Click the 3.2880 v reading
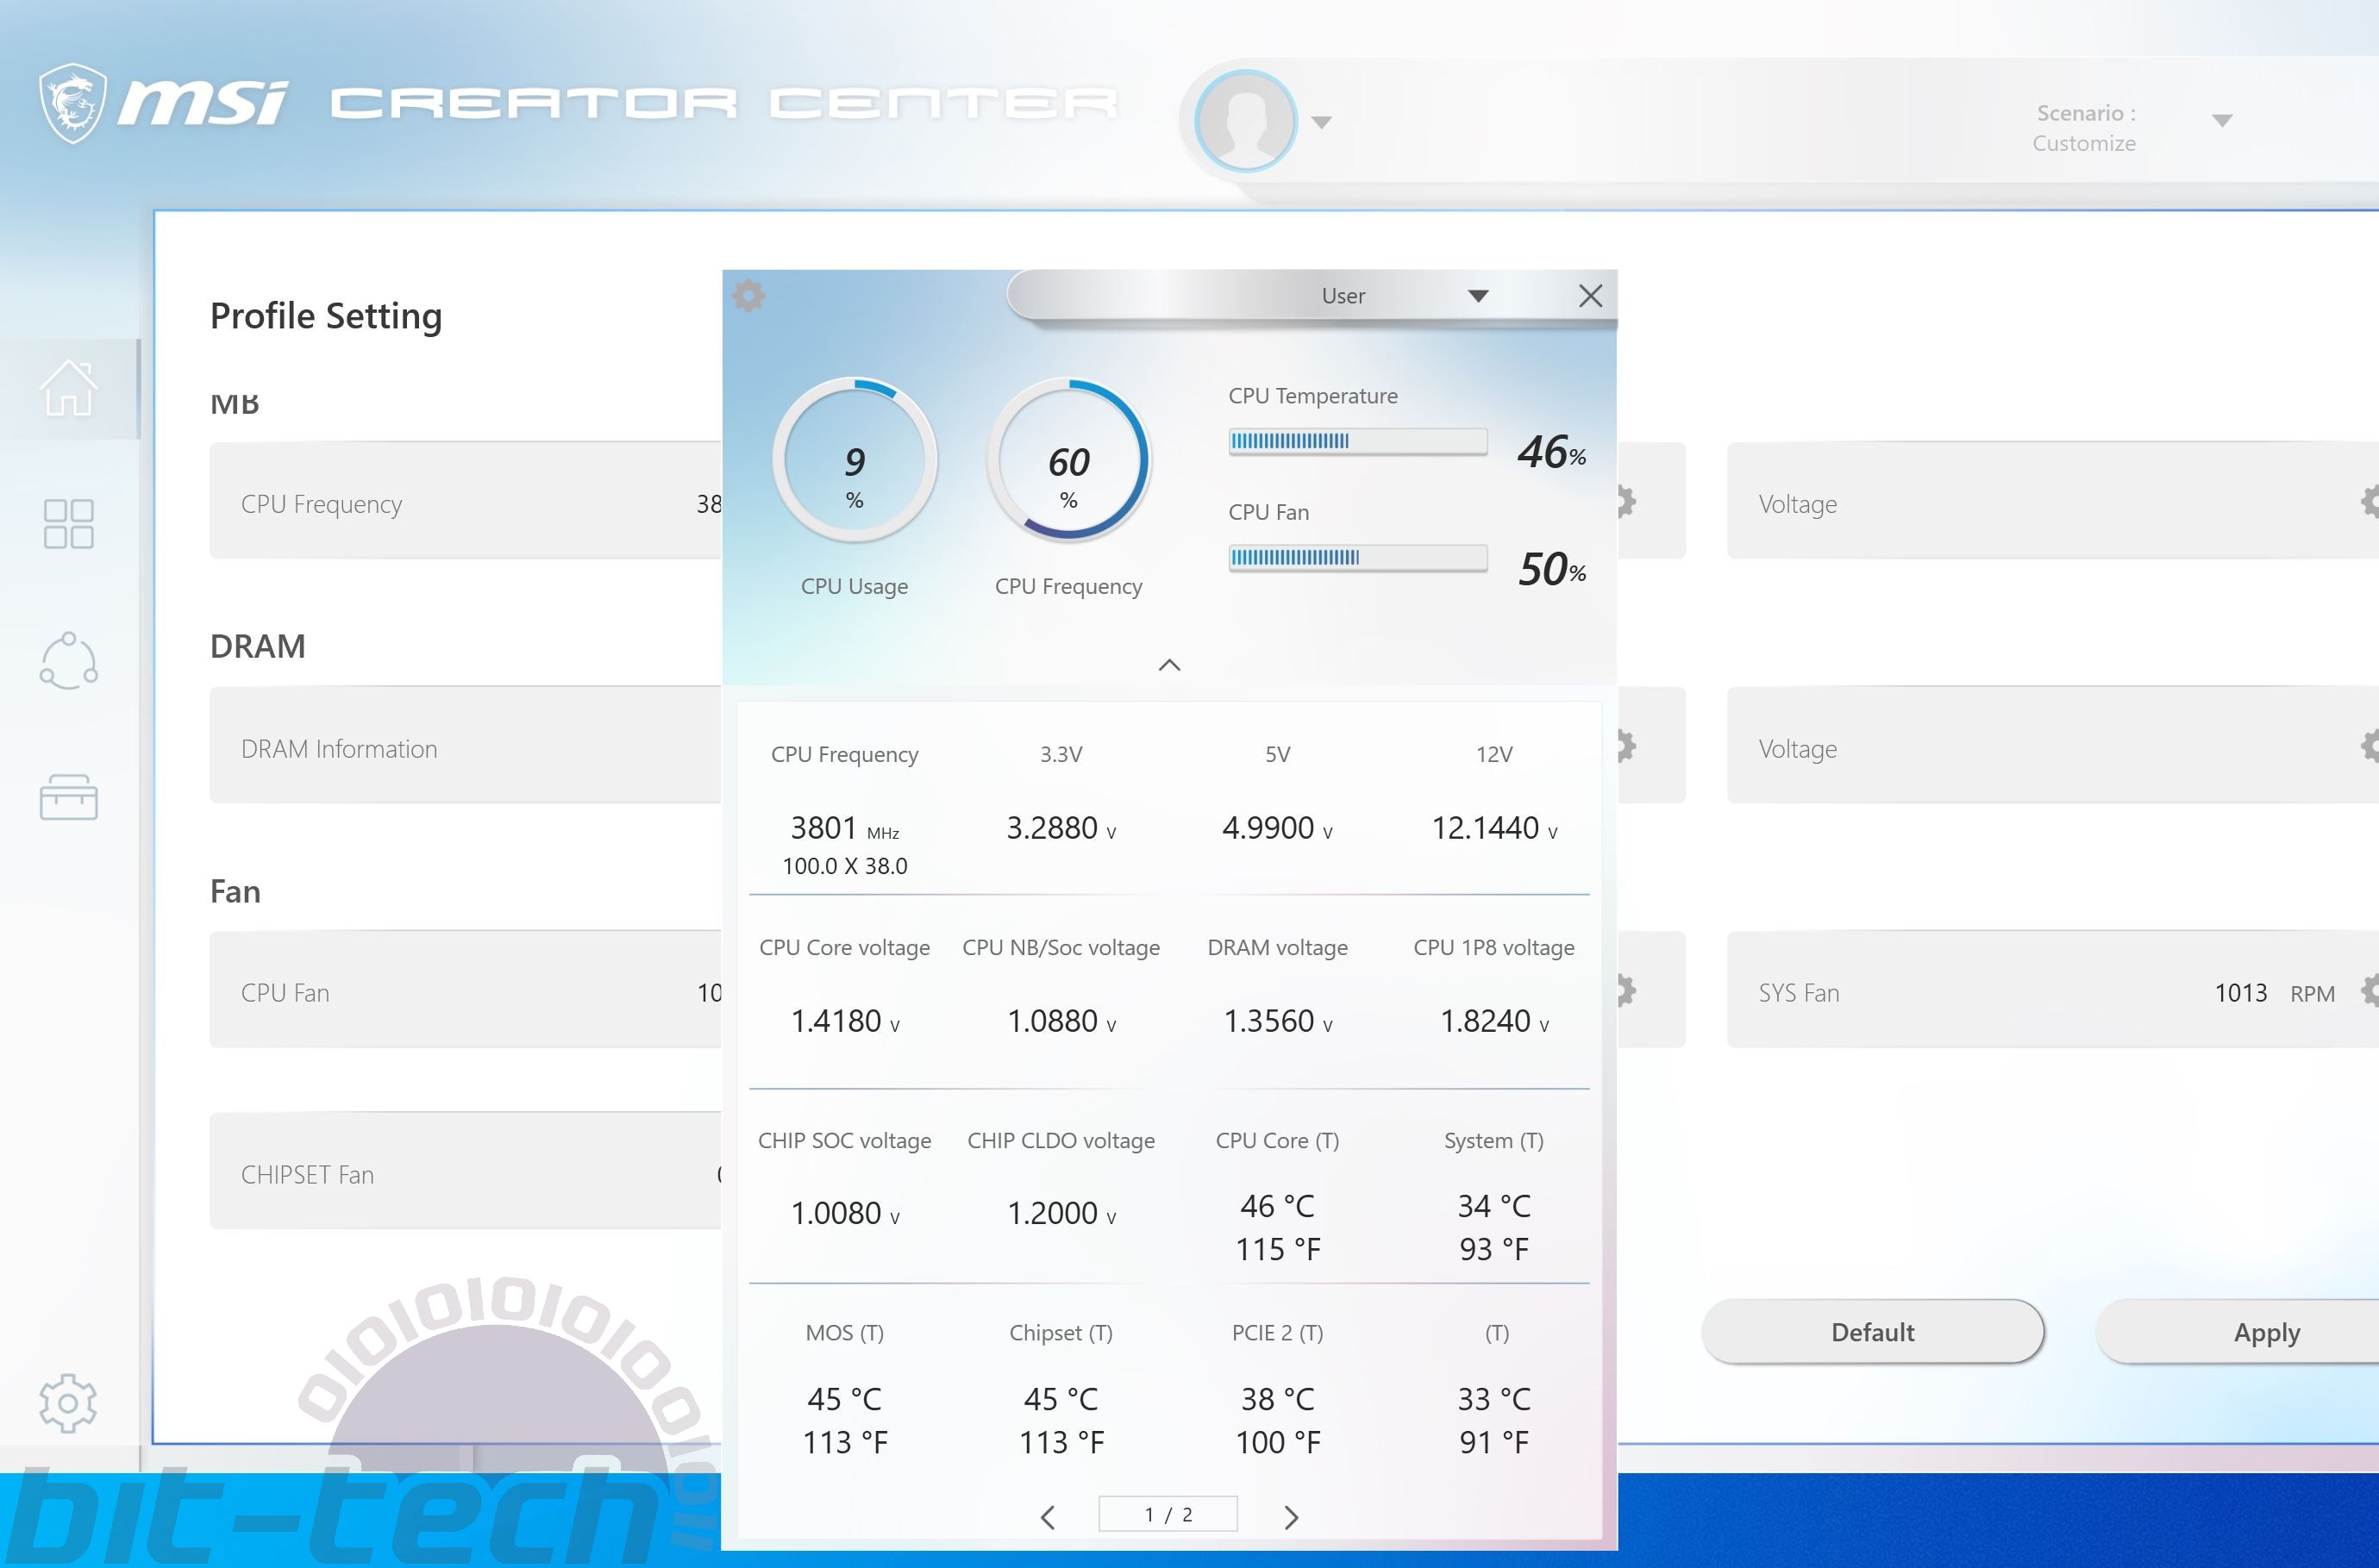The image size is (2379, 1568). coord(1061,828)
